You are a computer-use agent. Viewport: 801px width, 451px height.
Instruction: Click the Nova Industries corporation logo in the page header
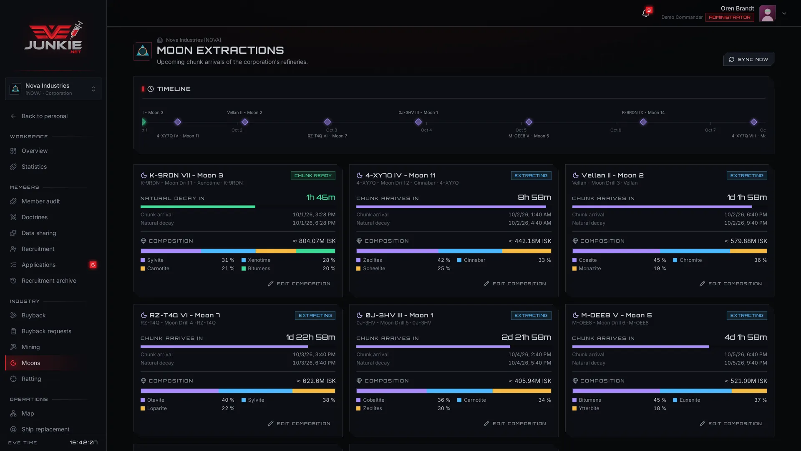[143, 51]
